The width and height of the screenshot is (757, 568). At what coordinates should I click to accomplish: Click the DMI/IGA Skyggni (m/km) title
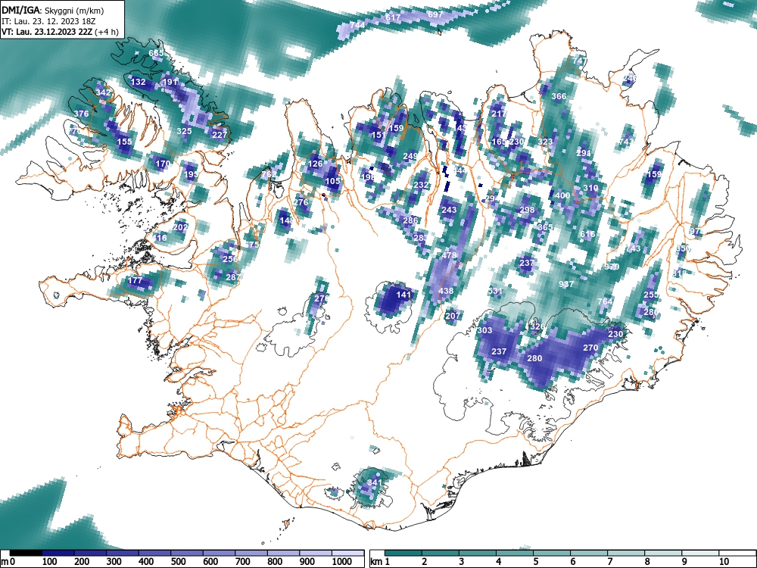[x=53, y=11]
